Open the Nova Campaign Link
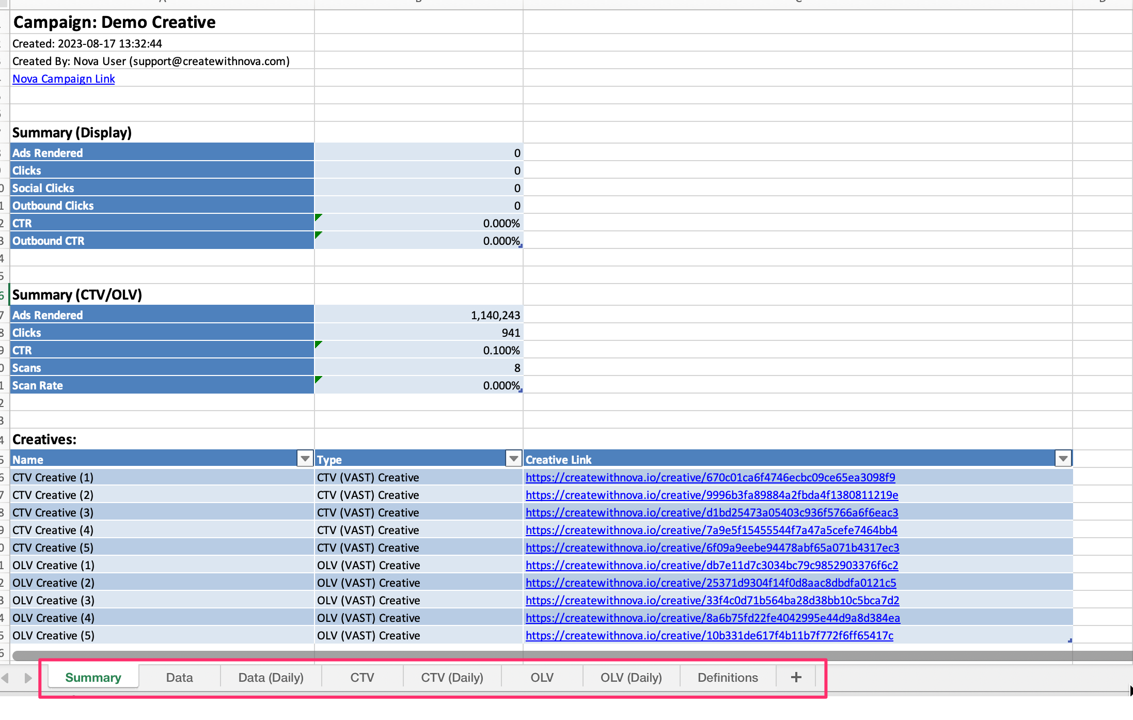Viewport: 1133px width, 720px height. point(64,79)
